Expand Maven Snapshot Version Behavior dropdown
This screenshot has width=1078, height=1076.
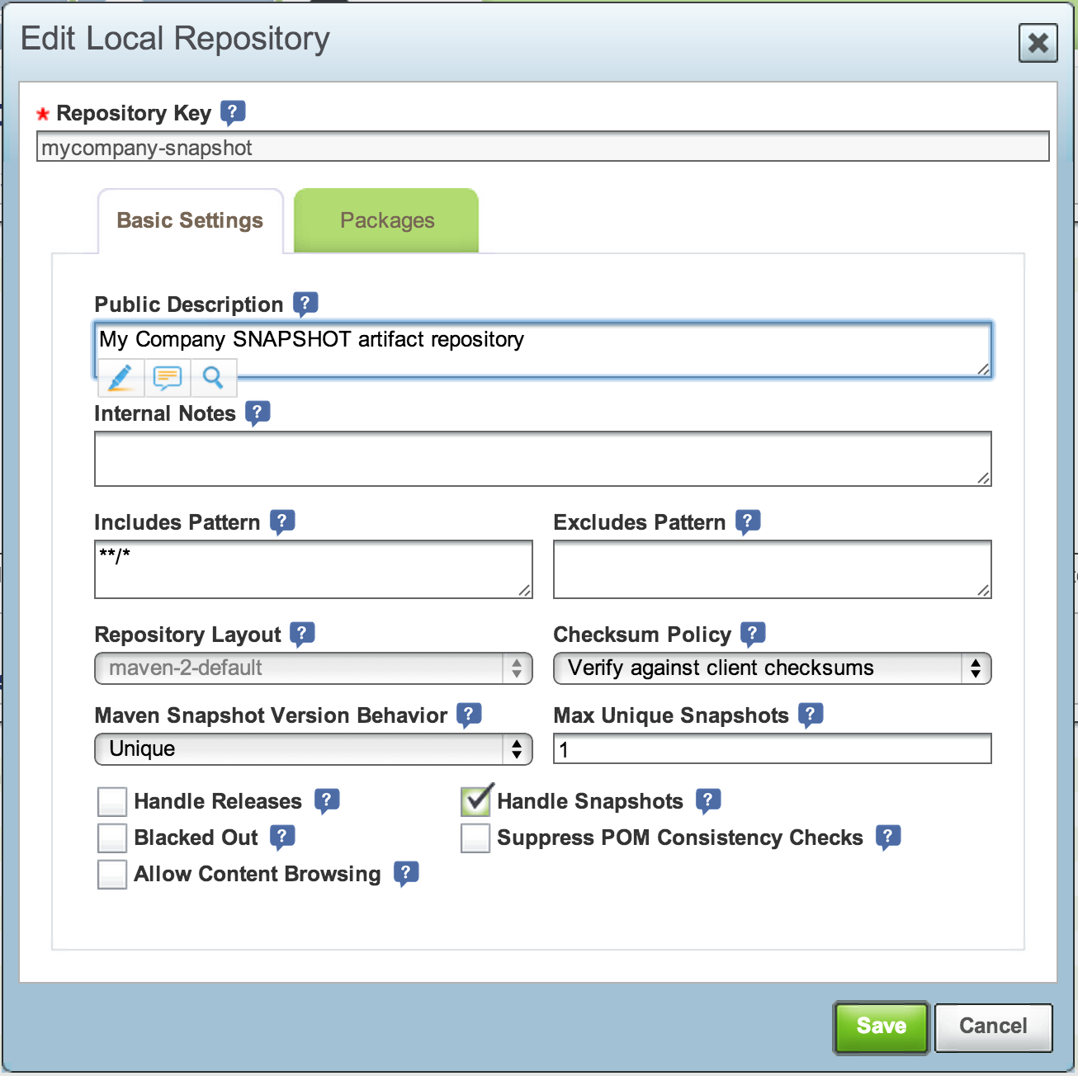coord(313,749)
